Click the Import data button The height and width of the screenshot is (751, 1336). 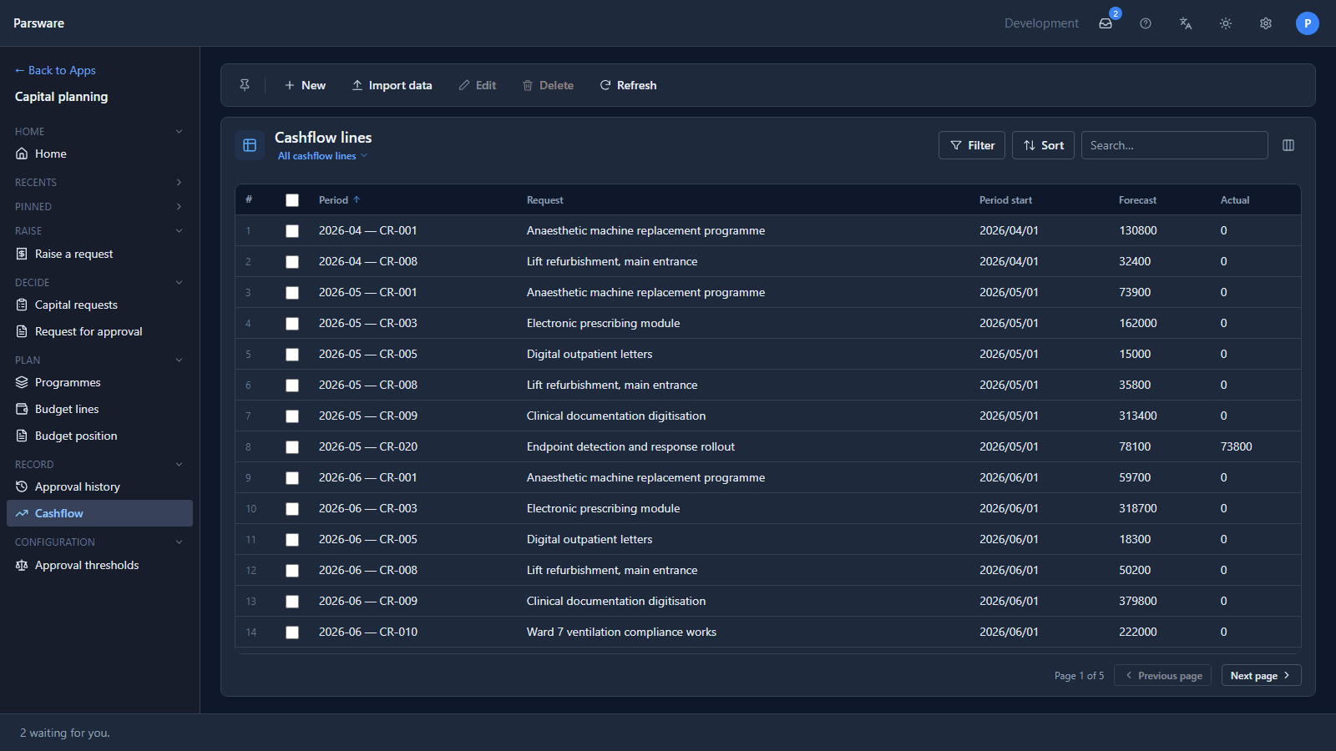pyautogui.click(x=392, y=85)
